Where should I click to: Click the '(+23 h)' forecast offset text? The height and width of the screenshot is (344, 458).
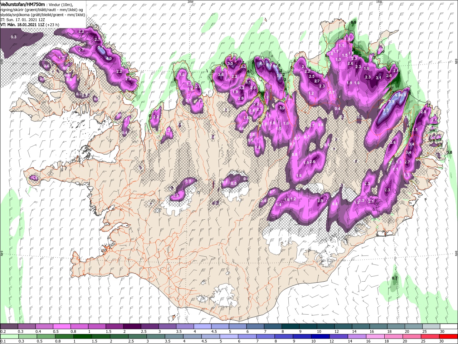(53, 25)
